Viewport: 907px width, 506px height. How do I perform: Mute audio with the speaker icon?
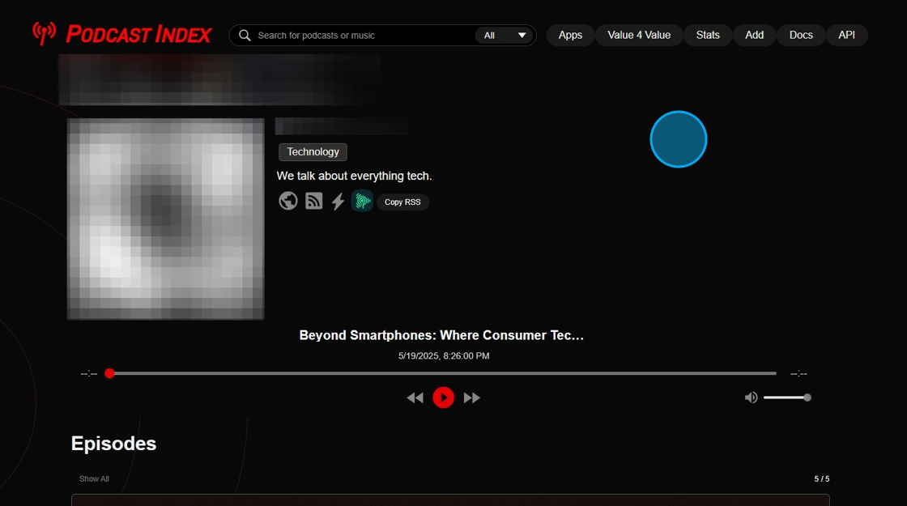pos(751,398)
